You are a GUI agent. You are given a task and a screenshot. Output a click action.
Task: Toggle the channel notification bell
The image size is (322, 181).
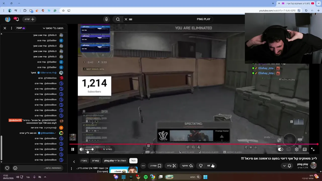[290, 166]
